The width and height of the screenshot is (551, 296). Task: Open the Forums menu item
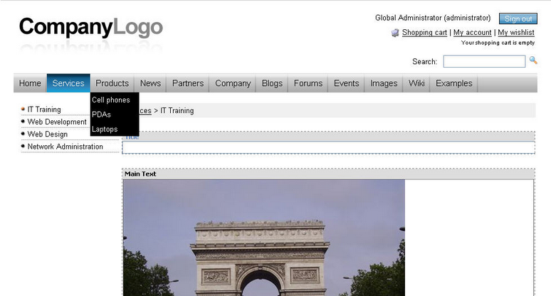[x=308, y=83]
